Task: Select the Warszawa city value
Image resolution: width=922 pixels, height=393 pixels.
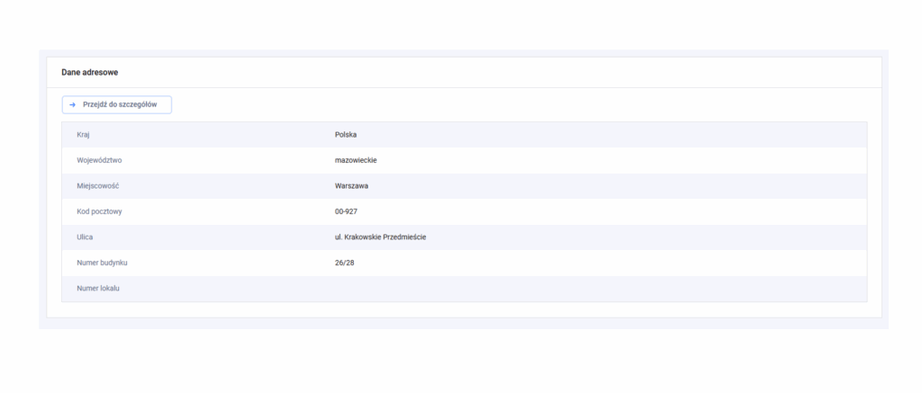Action: pyautogui.click(x=351, y=186)
